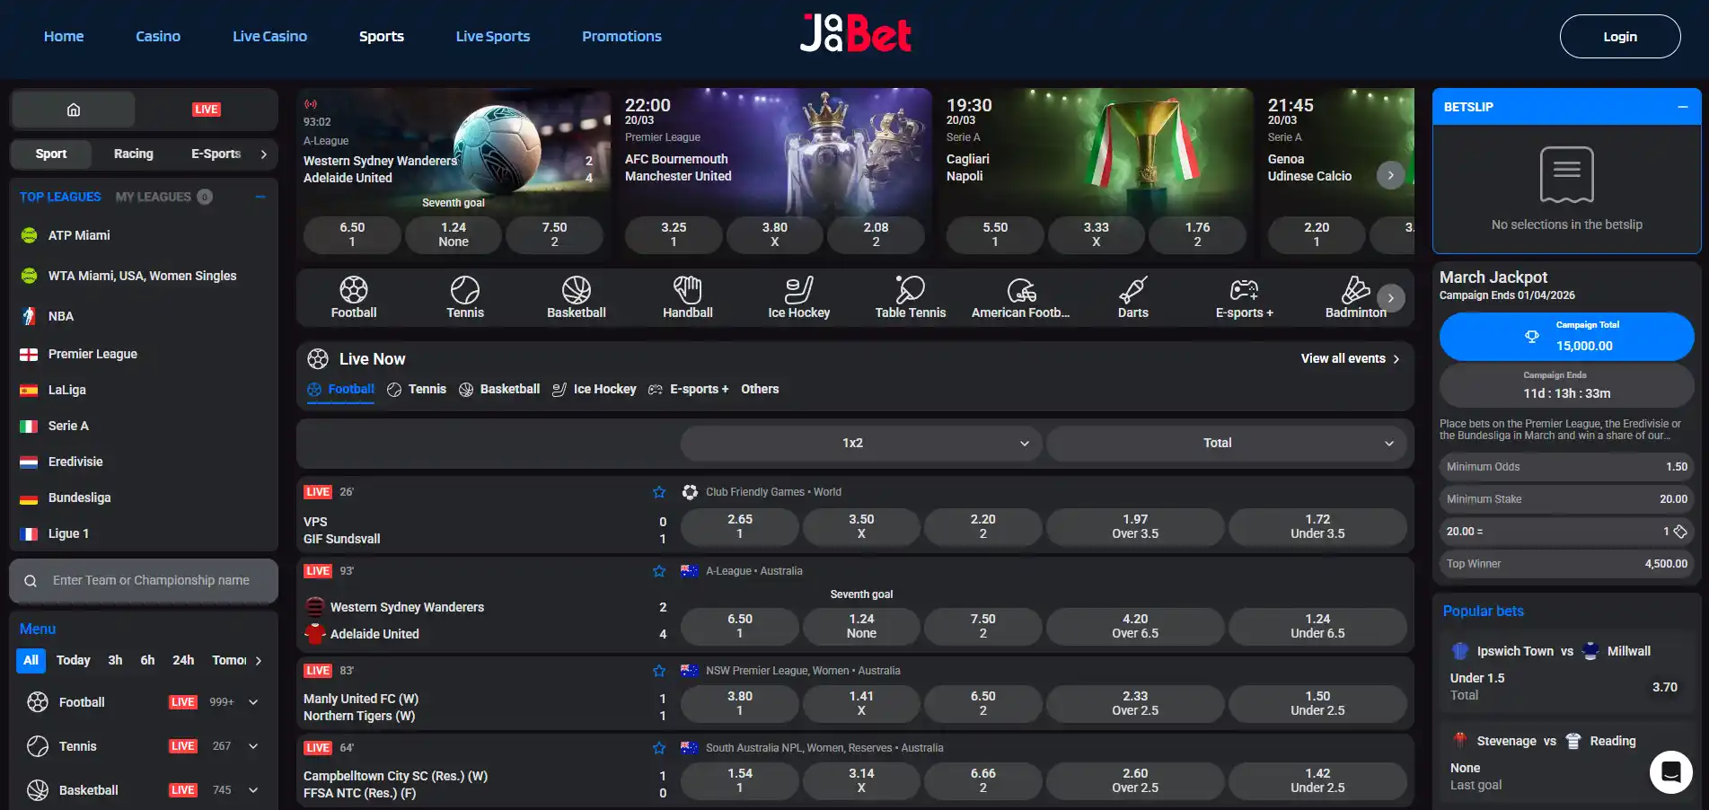Expand the Tennis menu row
This screenshot has width=1709, height=810.
(253, 746)
